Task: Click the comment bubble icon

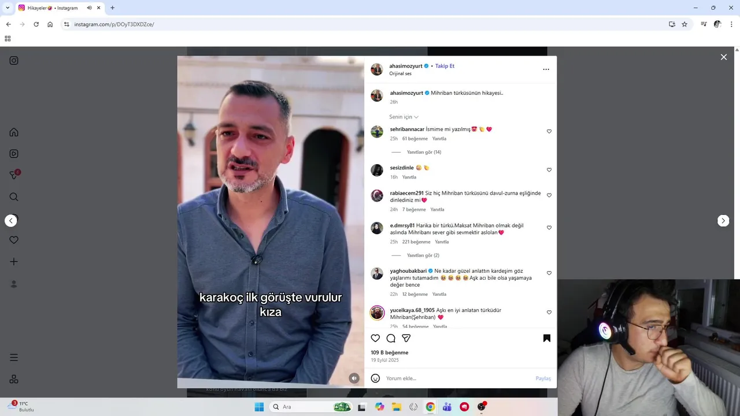Action: coord(391,339)
